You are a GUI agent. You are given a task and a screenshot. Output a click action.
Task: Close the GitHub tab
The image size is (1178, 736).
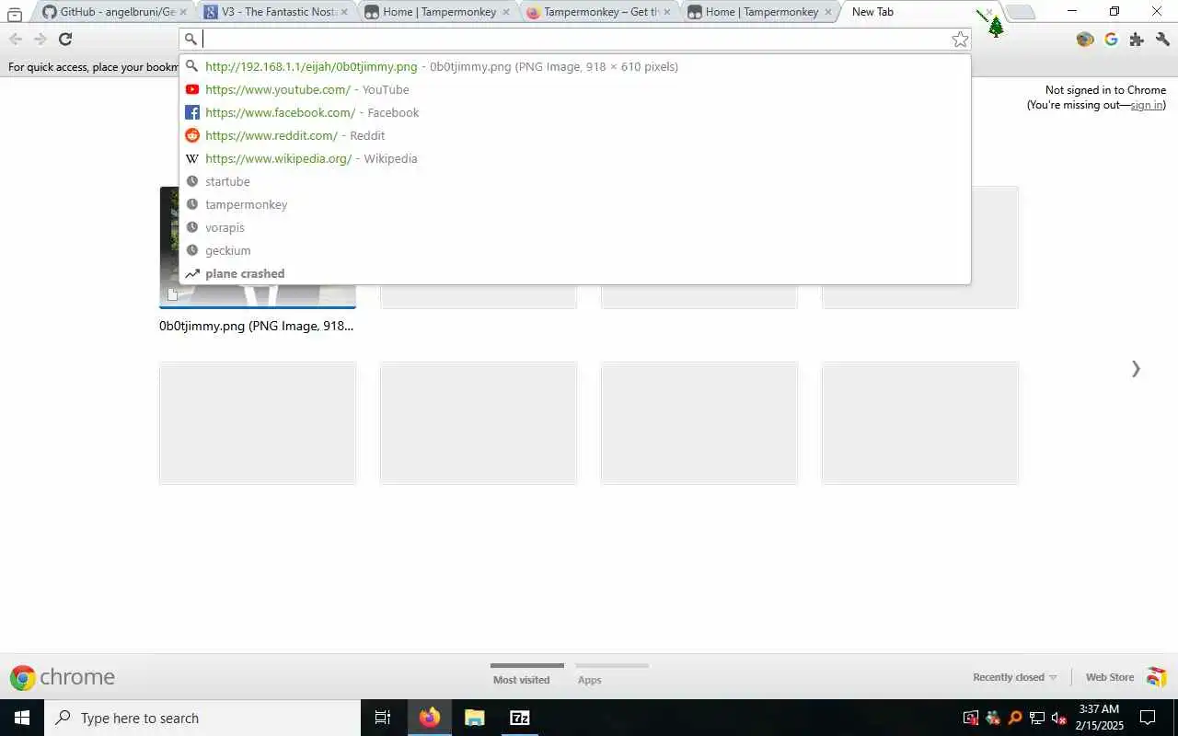pyautogui.click(x=182, y=12)
